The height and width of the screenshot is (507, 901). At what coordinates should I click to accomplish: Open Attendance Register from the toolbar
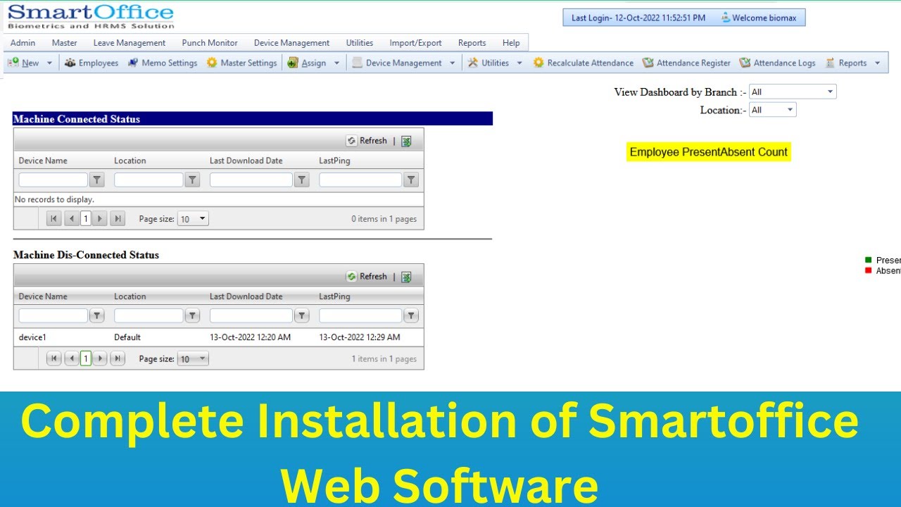tap(686, 63)
